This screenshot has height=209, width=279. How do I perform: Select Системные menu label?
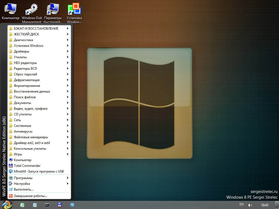click(22, 126)
